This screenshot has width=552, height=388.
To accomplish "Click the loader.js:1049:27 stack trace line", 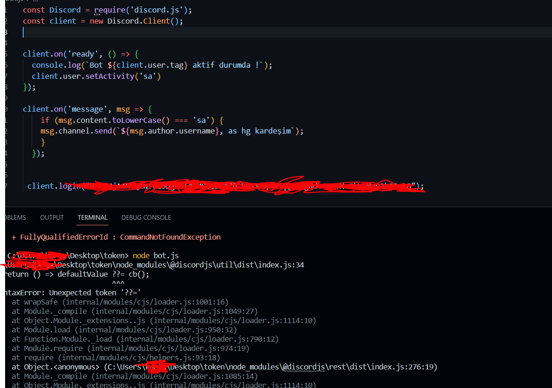I will (135, 312).
